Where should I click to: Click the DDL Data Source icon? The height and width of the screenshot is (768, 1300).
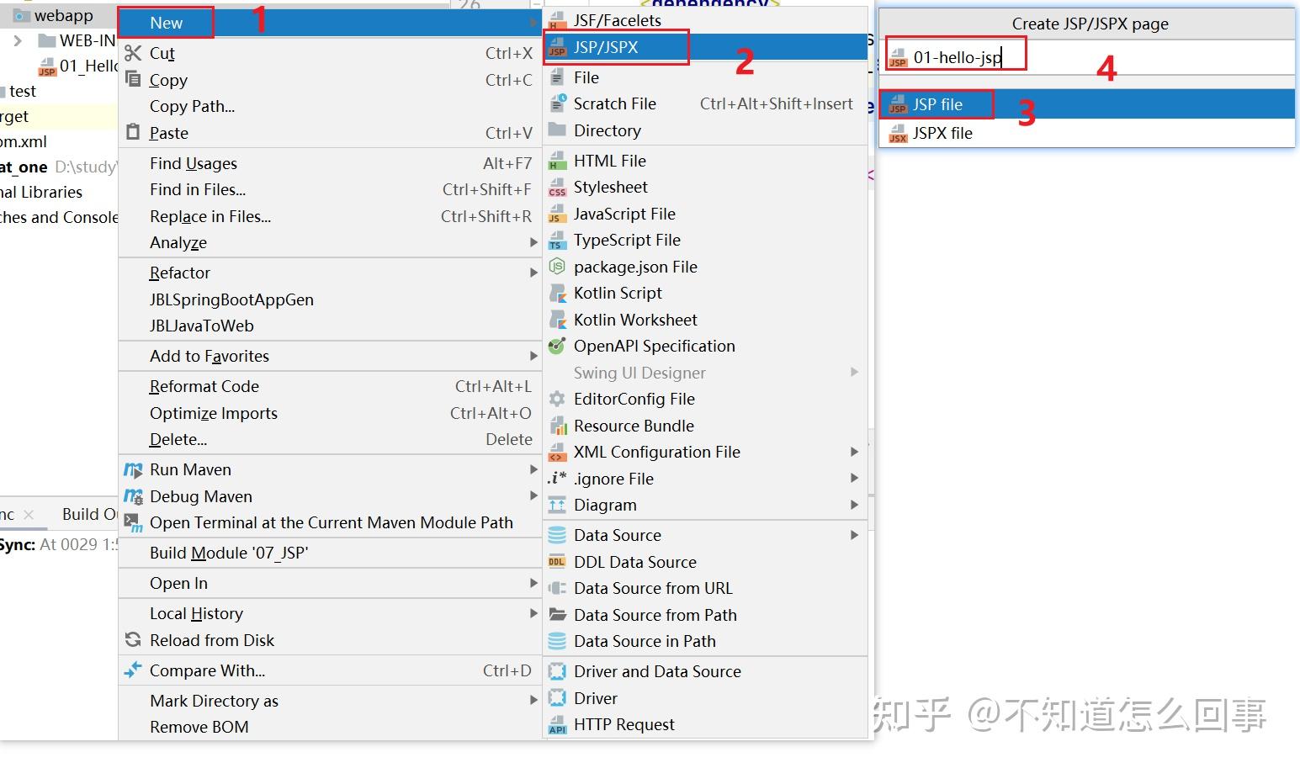point(557,562)
